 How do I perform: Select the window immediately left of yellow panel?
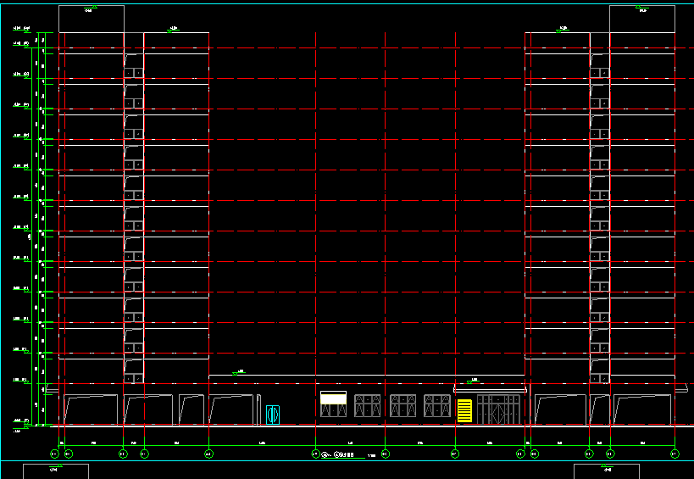pyautogui.click(x=437, y=405)
